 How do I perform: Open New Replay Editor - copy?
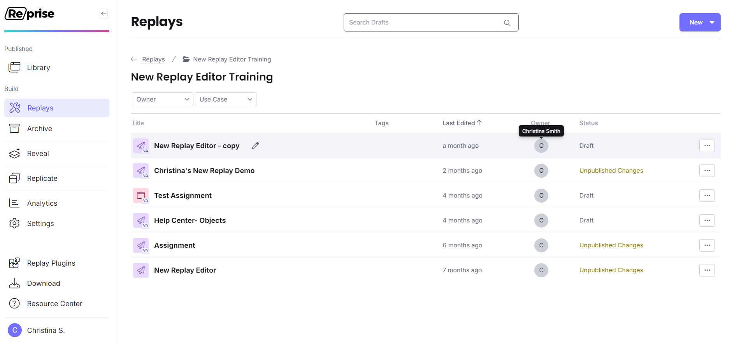pos(197,146)
